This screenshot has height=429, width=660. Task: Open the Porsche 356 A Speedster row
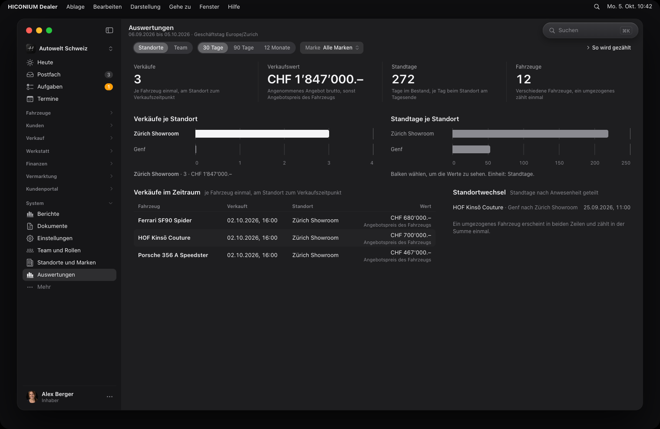click(284, 255)
